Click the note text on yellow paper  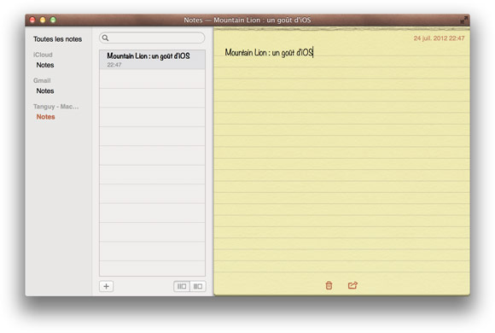pos(269,52)
